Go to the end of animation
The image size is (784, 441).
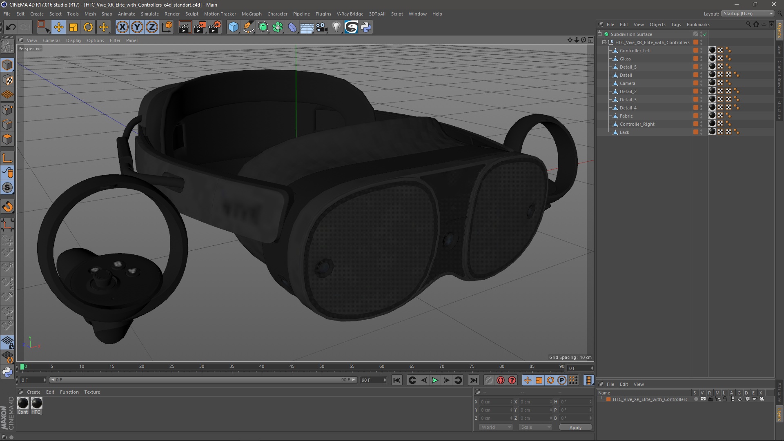point(473,380)
